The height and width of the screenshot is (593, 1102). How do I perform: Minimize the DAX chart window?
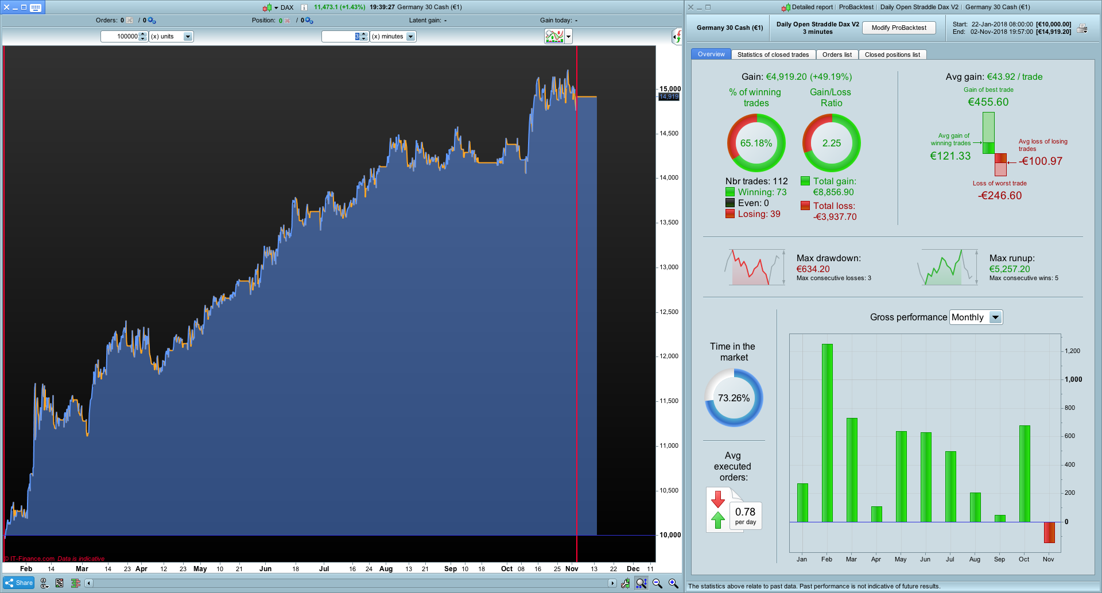click(15, 7)
